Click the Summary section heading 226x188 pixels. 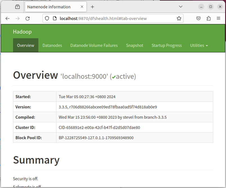pyautogui.click(x=36, y=160)
